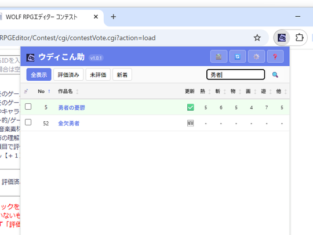Switch to the 未評価 filter tab
The image size is (313, 235).
pos(98,74)
